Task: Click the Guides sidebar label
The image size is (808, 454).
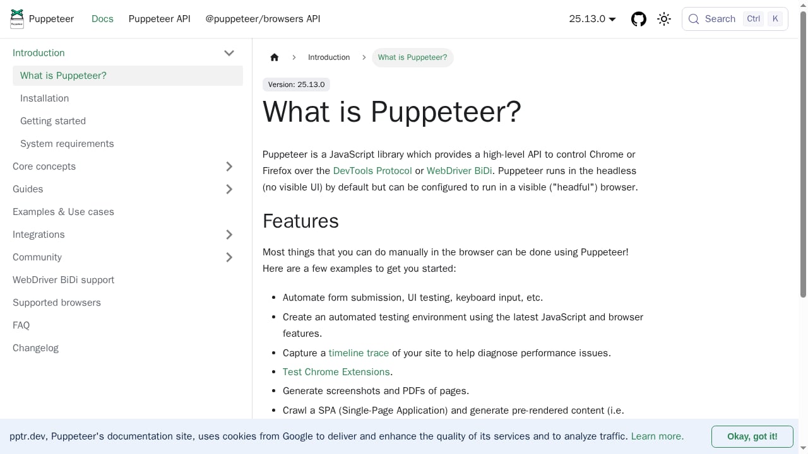Action: coord(28,189)
